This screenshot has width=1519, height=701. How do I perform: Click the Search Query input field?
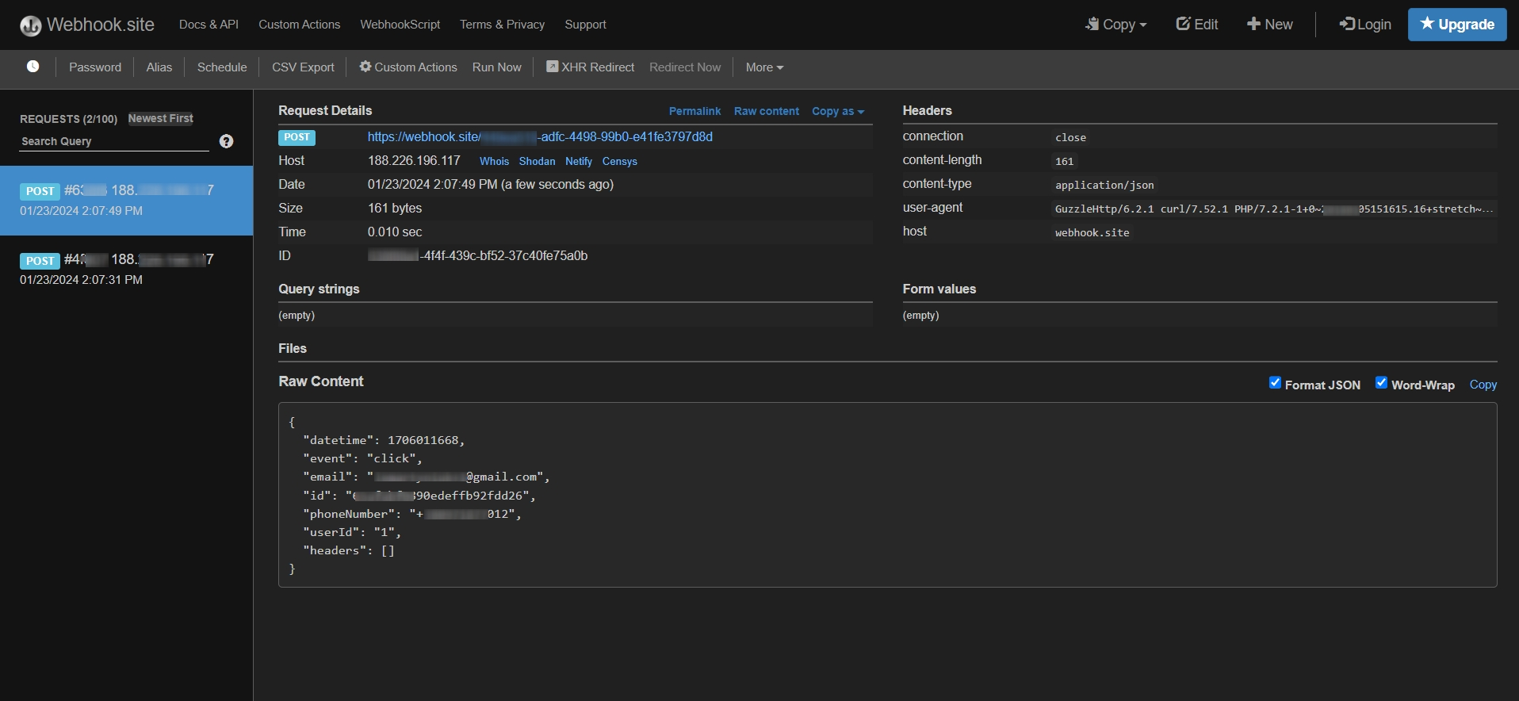tap(114, 141)
